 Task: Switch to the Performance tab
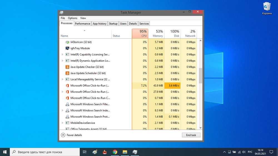(83, 24)
